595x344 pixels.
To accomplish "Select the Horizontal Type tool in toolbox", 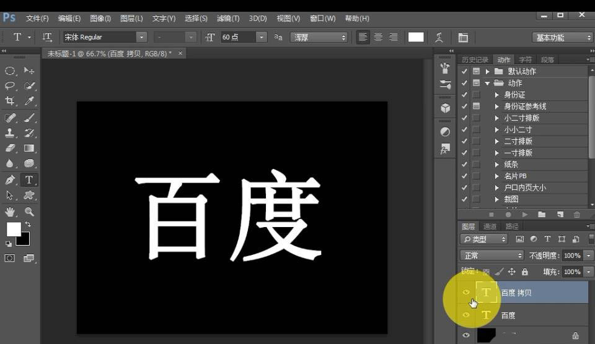I will pos(29,180).
